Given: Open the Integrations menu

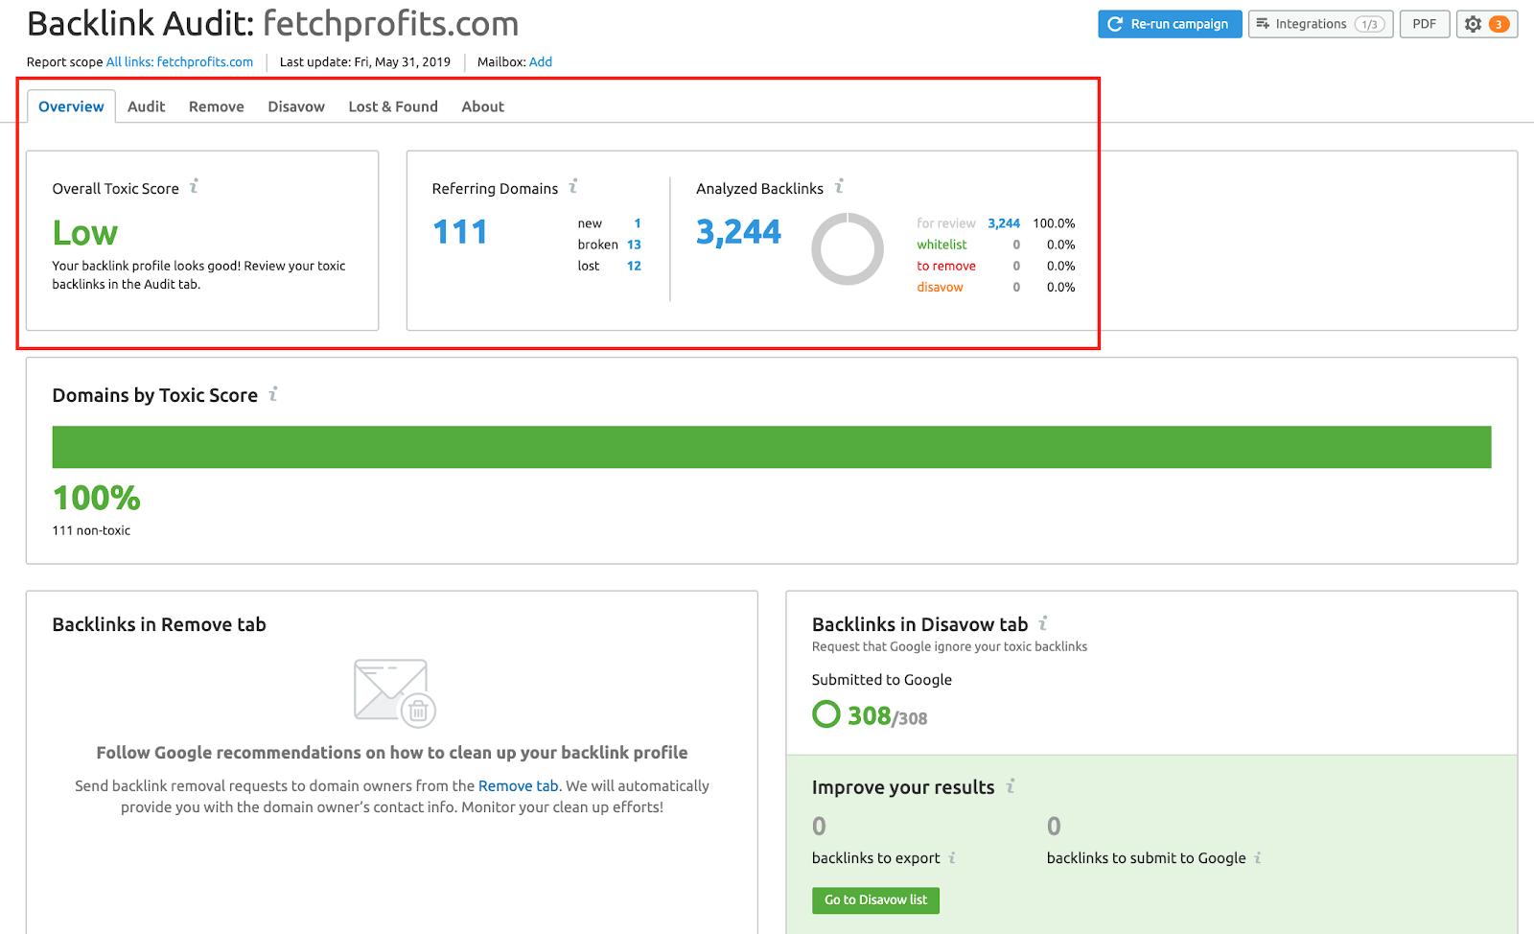Looking at the screenshot, I should tap(1320, 24).
